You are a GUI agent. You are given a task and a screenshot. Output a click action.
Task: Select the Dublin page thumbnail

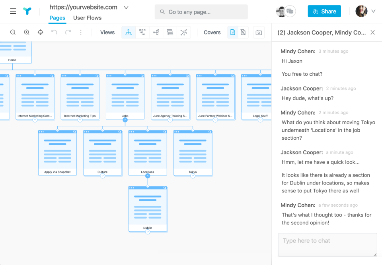(x=148, y=209)
